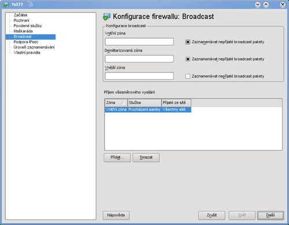This screenshot has height=225, width=289.
Task: Enable logging for Vnější zóna broadcast packets
Action: [188, 76]
